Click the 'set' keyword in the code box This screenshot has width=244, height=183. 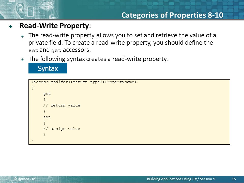click(47, 117)
